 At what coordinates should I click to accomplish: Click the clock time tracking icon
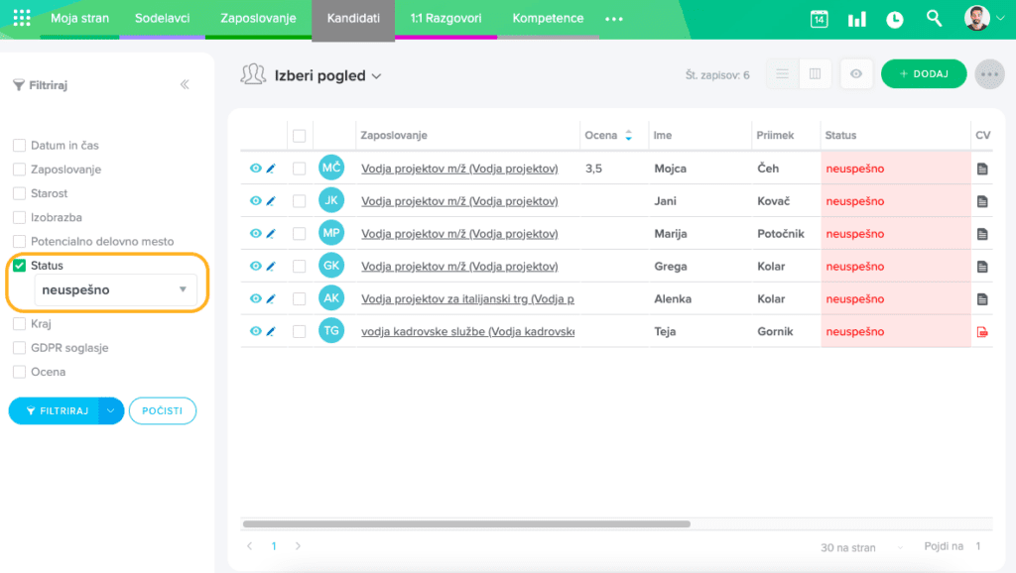(895, 19)
